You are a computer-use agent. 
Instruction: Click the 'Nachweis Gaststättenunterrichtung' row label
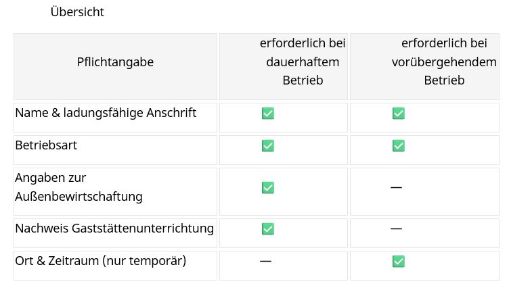pyautogui.click(x=114, y=228)
